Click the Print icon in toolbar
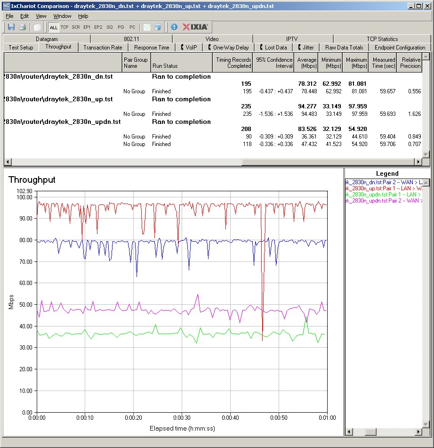 pos(22,27)
